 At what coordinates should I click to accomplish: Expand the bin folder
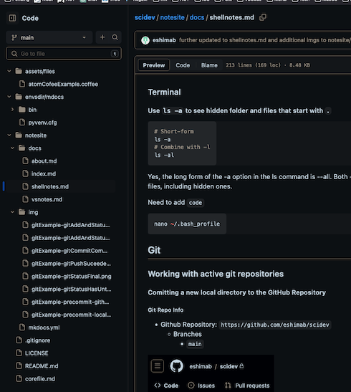[12, 110]
